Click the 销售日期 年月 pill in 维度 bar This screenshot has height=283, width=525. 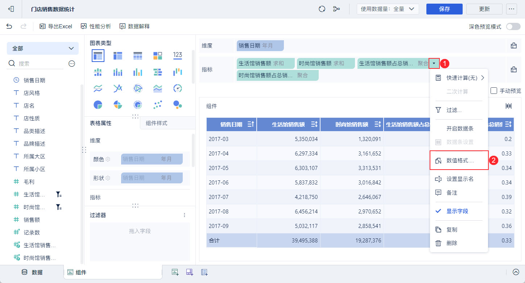tap(260, 46)
